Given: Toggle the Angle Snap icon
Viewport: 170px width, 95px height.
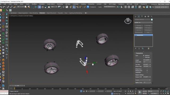Looking at the screenshot, I should click(x=74, y=7).
